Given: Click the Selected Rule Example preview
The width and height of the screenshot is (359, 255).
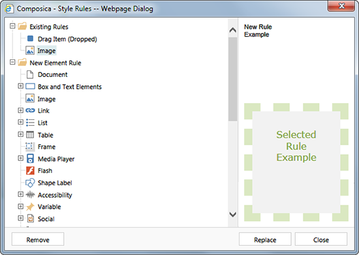Looking at the screenshot, I should tap(296, 162).
